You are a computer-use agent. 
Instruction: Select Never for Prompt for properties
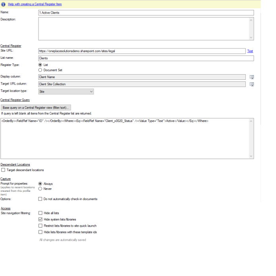[40, 189]
